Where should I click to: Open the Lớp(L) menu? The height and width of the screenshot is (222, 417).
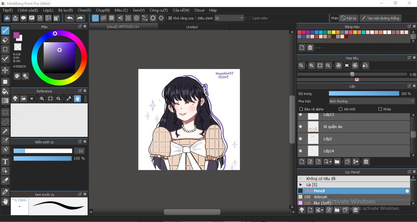pyautogui.click(x=48, y=10)
